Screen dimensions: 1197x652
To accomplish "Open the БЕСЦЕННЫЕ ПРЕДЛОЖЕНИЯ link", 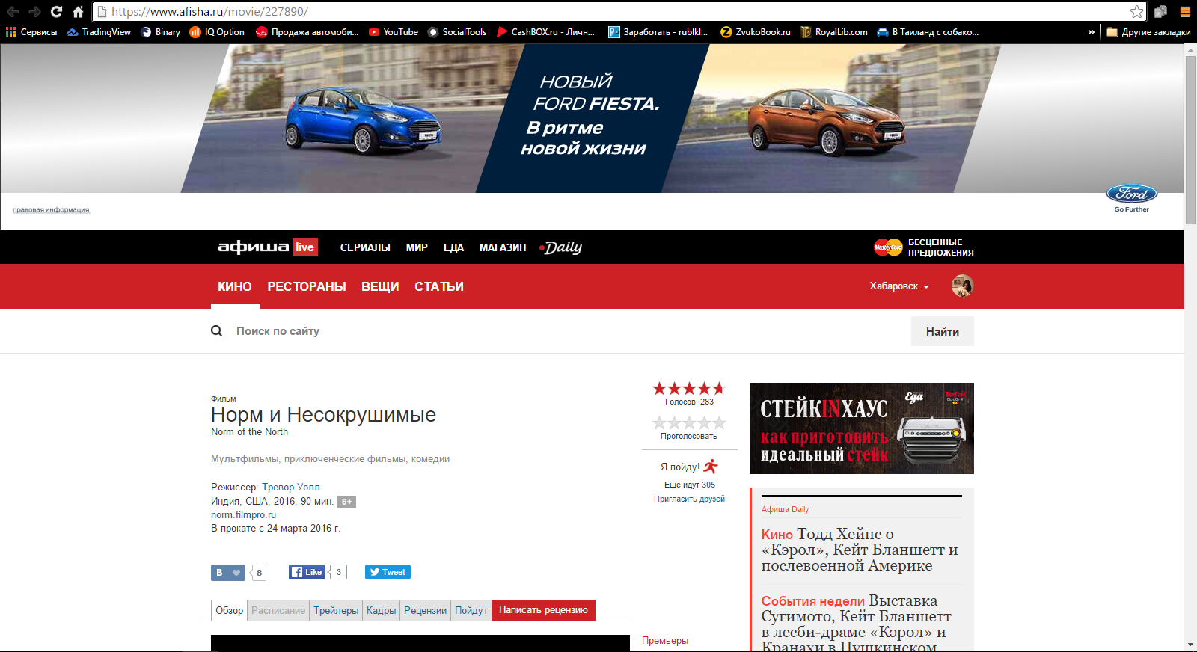I will 941,247.
